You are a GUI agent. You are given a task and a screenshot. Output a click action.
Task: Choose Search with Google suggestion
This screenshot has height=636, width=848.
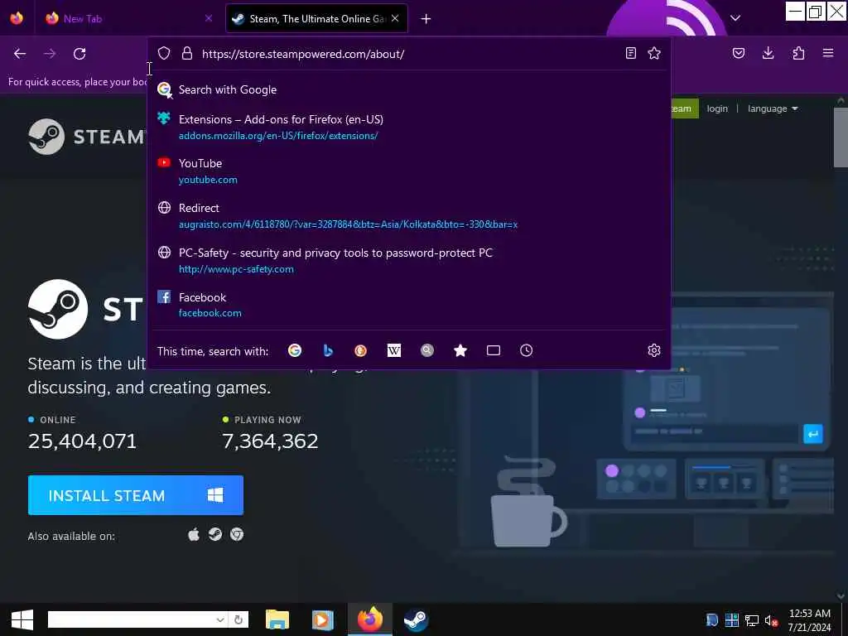pos(409,89)
